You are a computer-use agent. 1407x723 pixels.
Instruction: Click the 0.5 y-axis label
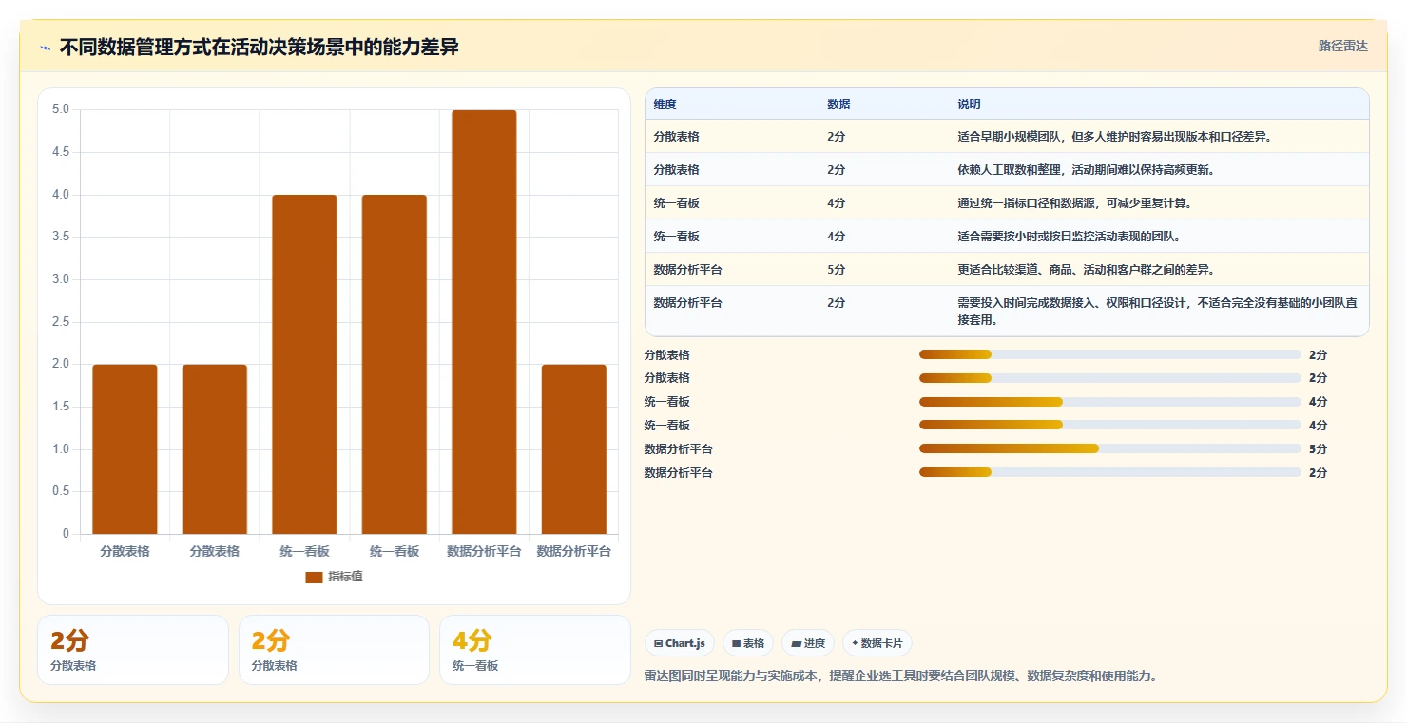pyautogui.click(x=60, y=491)
